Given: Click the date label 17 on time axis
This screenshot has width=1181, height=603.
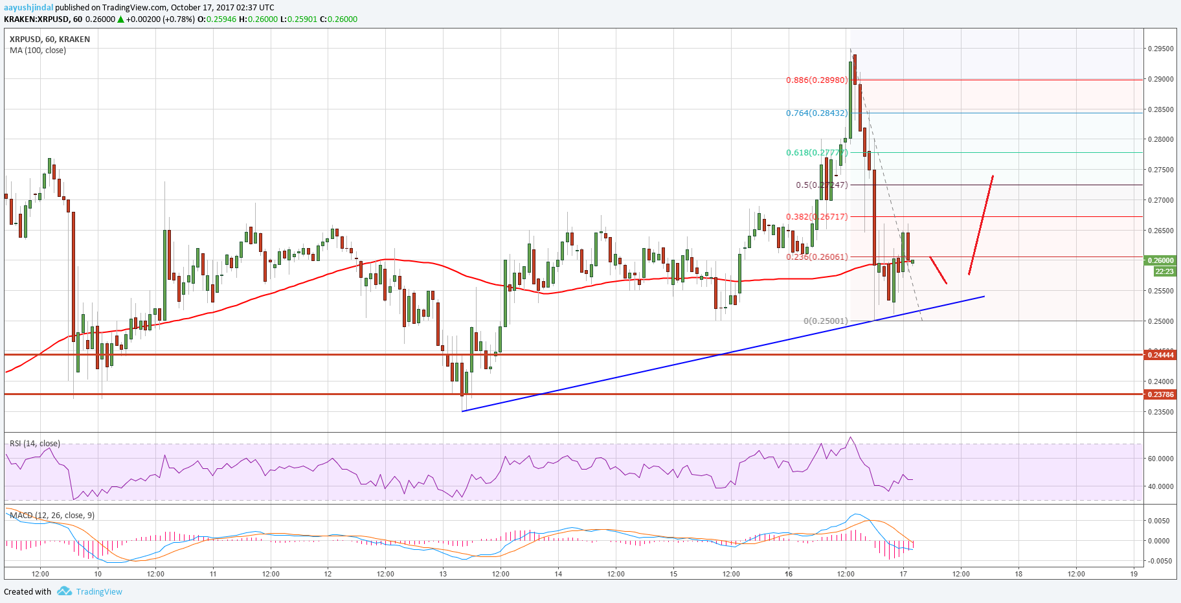Looking at the screenshot, I should click(x=903, y=574).
